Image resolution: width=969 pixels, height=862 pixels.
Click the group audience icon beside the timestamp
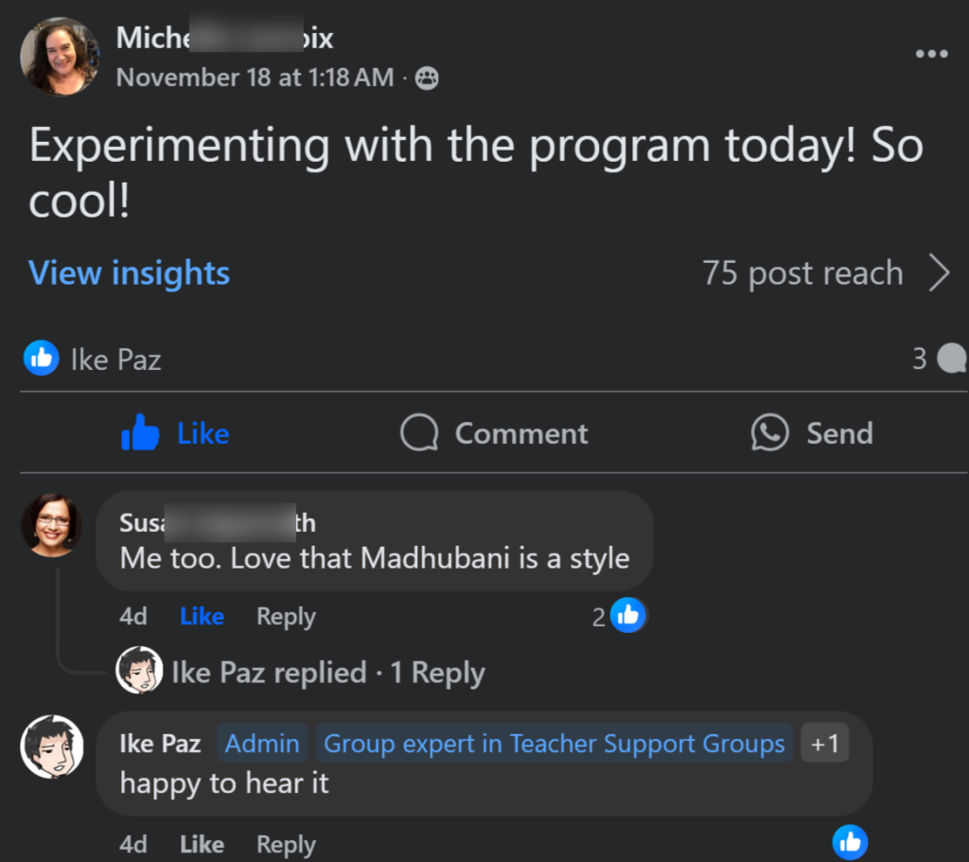point(427,79)
